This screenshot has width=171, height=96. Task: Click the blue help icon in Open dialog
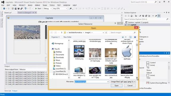135,37
